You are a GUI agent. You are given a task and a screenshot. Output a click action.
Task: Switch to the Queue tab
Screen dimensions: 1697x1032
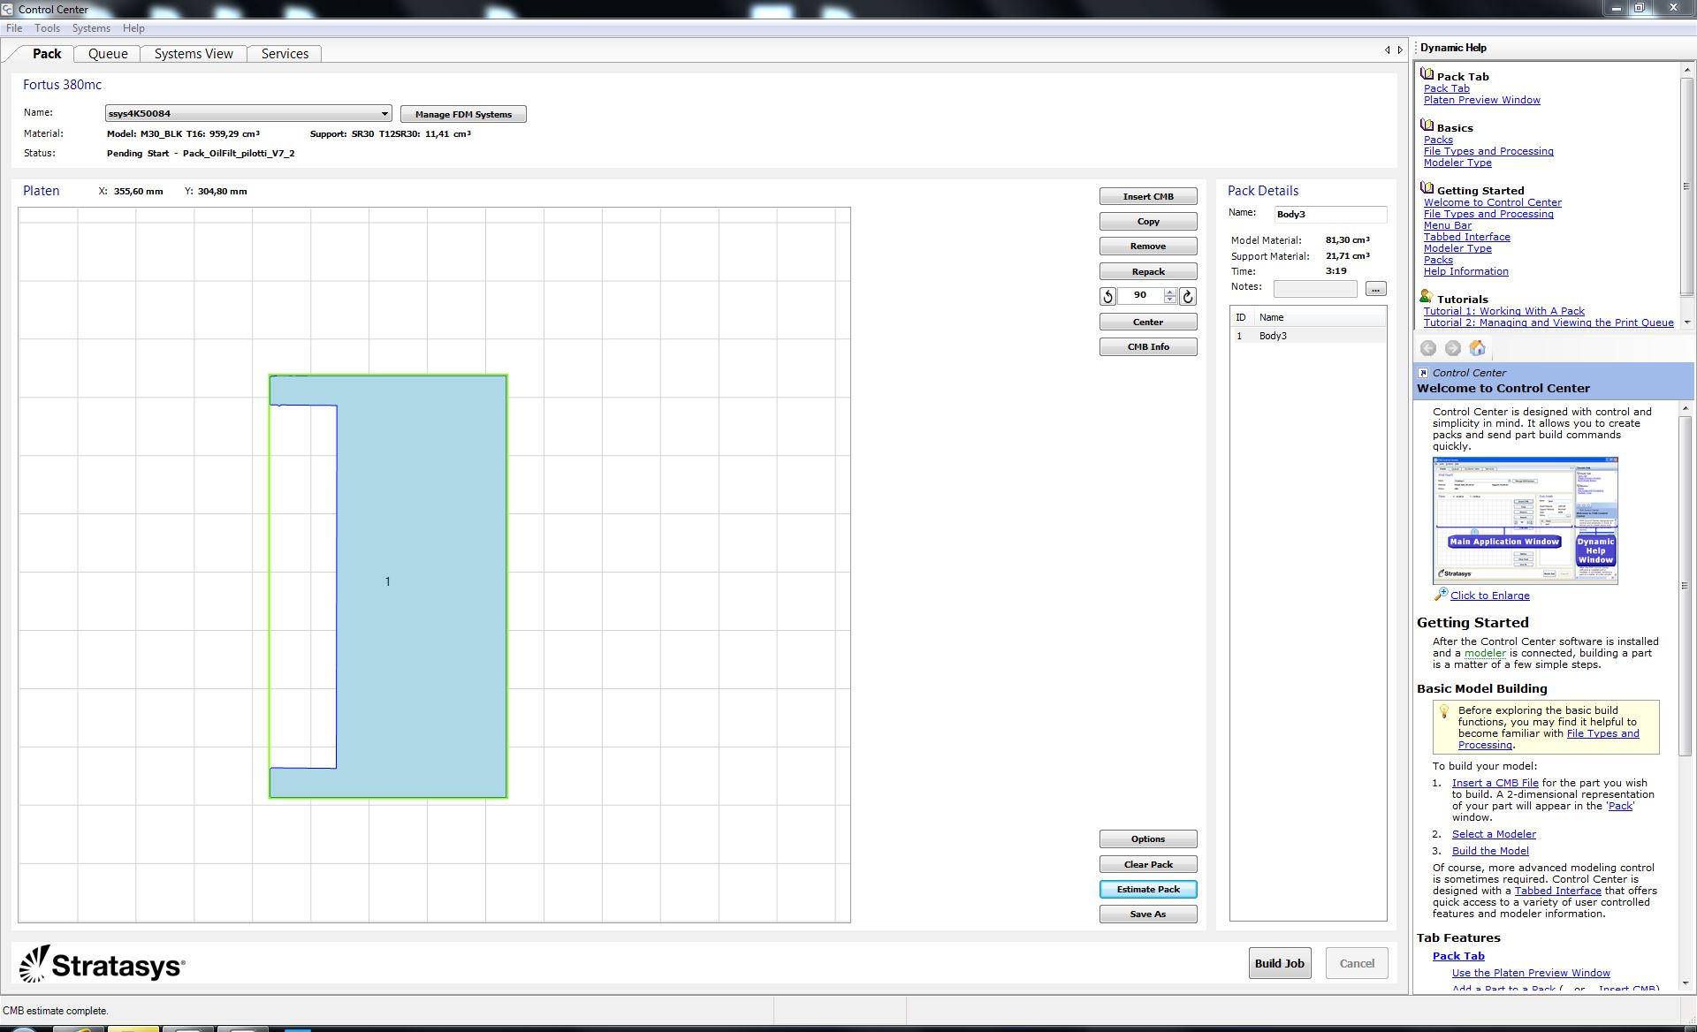[108, 54]
